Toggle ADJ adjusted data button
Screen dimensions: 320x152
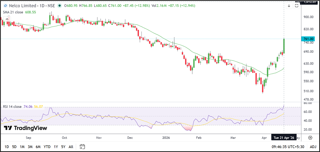pos(313,147)
